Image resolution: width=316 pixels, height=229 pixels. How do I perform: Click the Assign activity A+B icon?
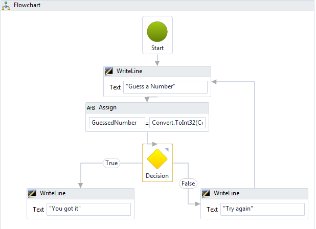(91, 108)
